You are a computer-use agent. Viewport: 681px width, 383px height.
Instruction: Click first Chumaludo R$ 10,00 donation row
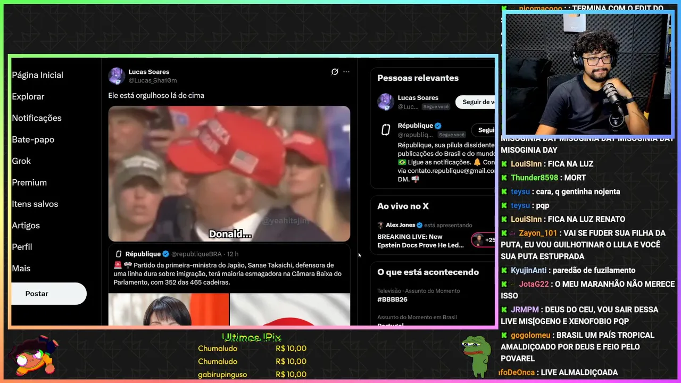[x=252, y=348]
